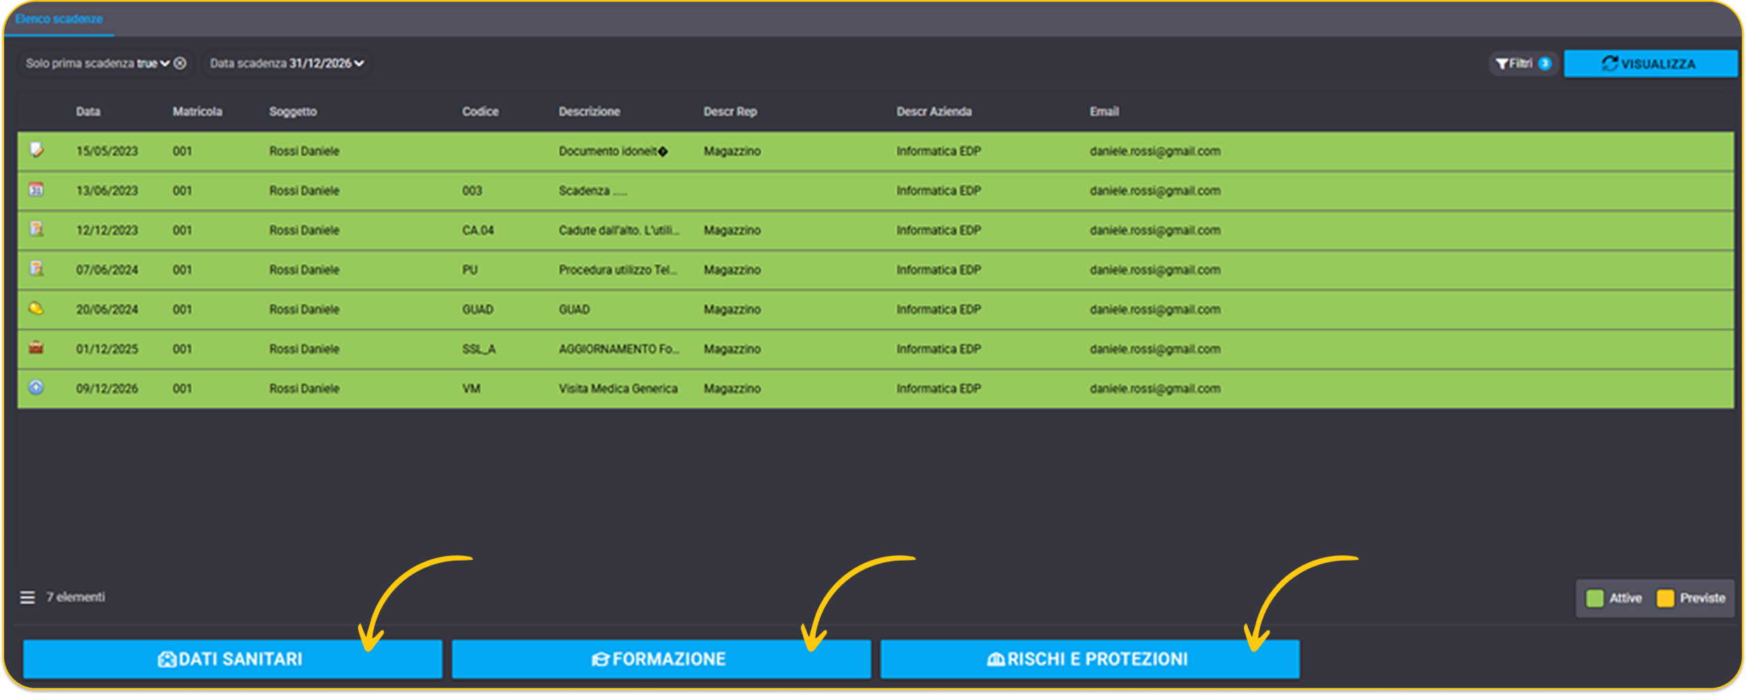
Task: Expand the Solo prima scadenza dropdown
Action: click(164, 63)
